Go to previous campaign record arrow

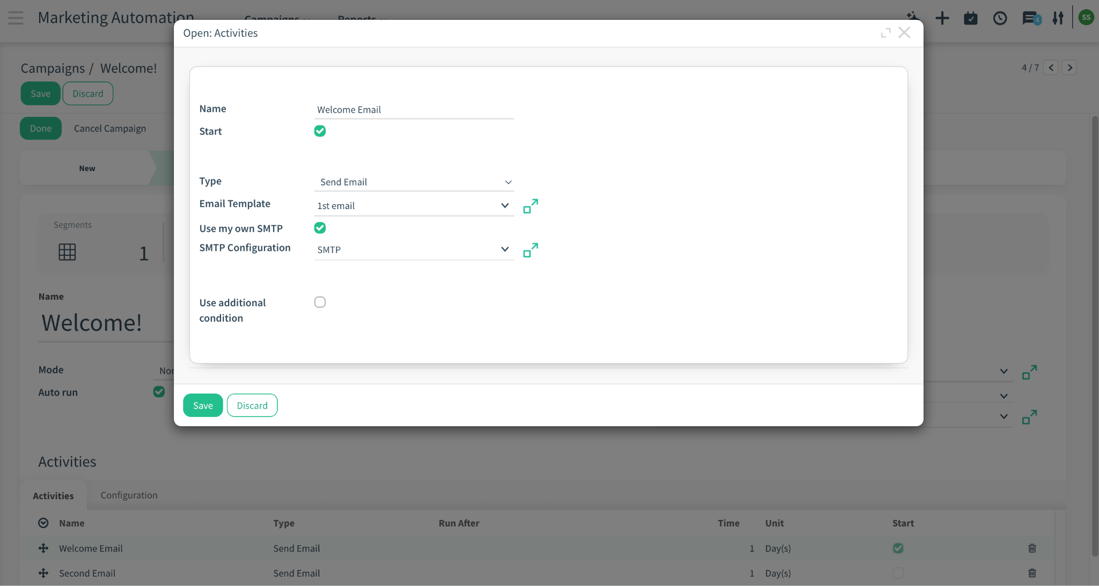1051,68
